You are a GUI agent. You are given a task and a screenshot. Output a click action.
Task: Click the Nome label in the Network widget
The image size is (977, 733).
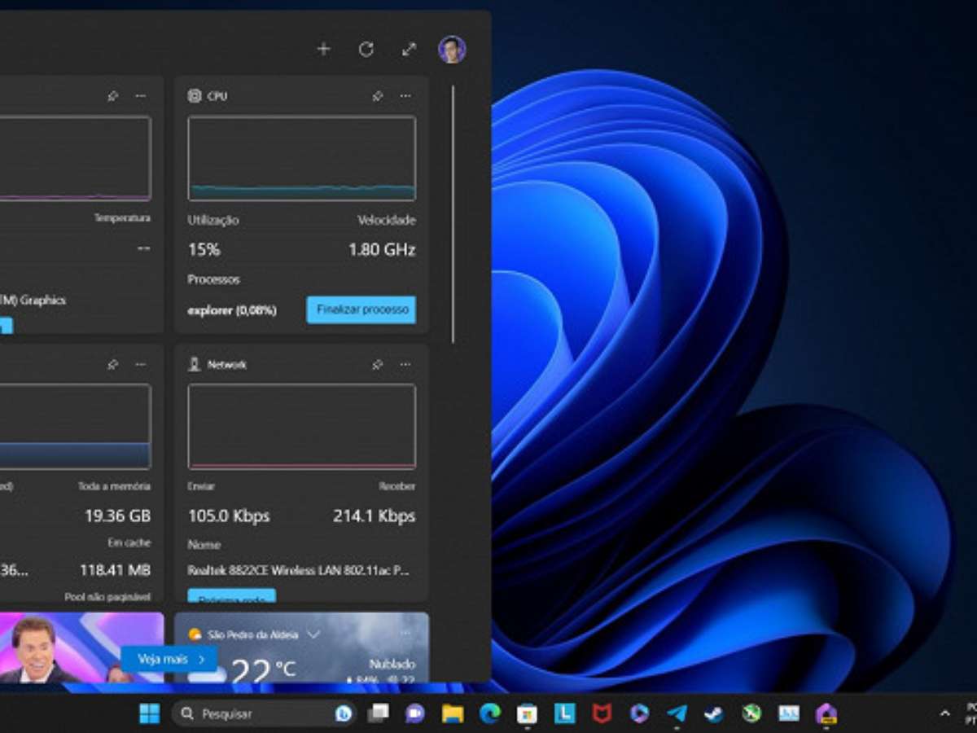click(x=204, y=544)
